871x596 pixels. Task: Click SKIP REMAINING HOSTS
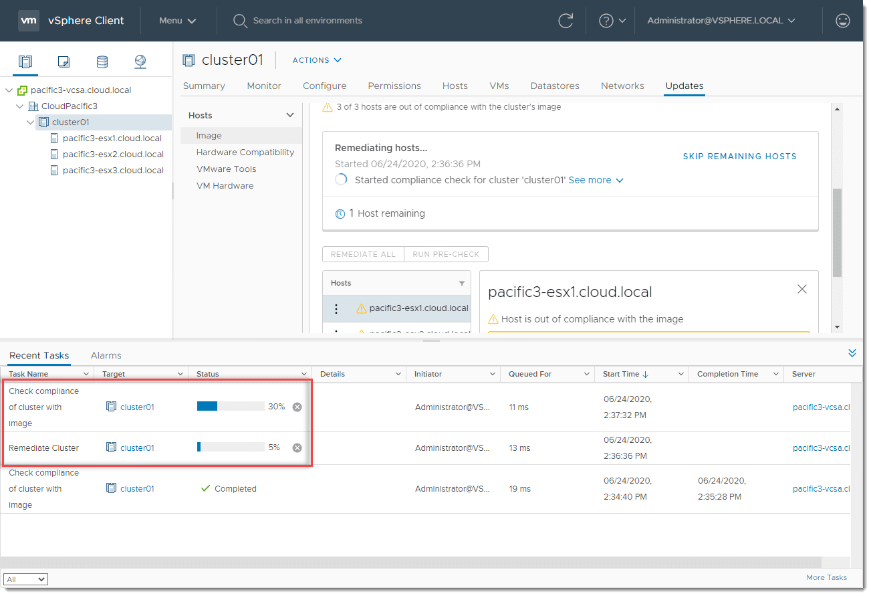pyautogui.click(x=739, y=156)
